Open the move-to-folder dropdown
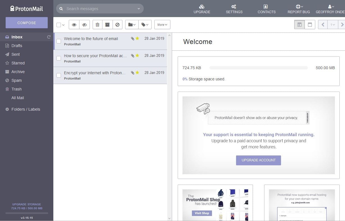 (132, 25)
